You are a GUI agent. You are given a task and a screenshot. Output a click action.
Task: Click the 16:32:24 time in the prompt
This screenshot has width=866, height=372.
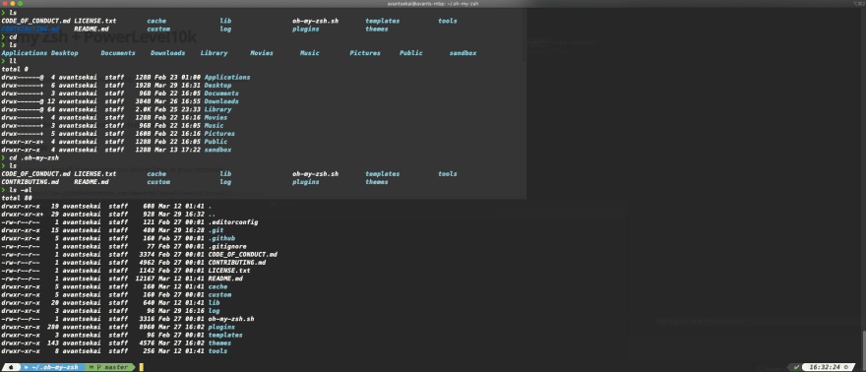[x=825, y=367]
